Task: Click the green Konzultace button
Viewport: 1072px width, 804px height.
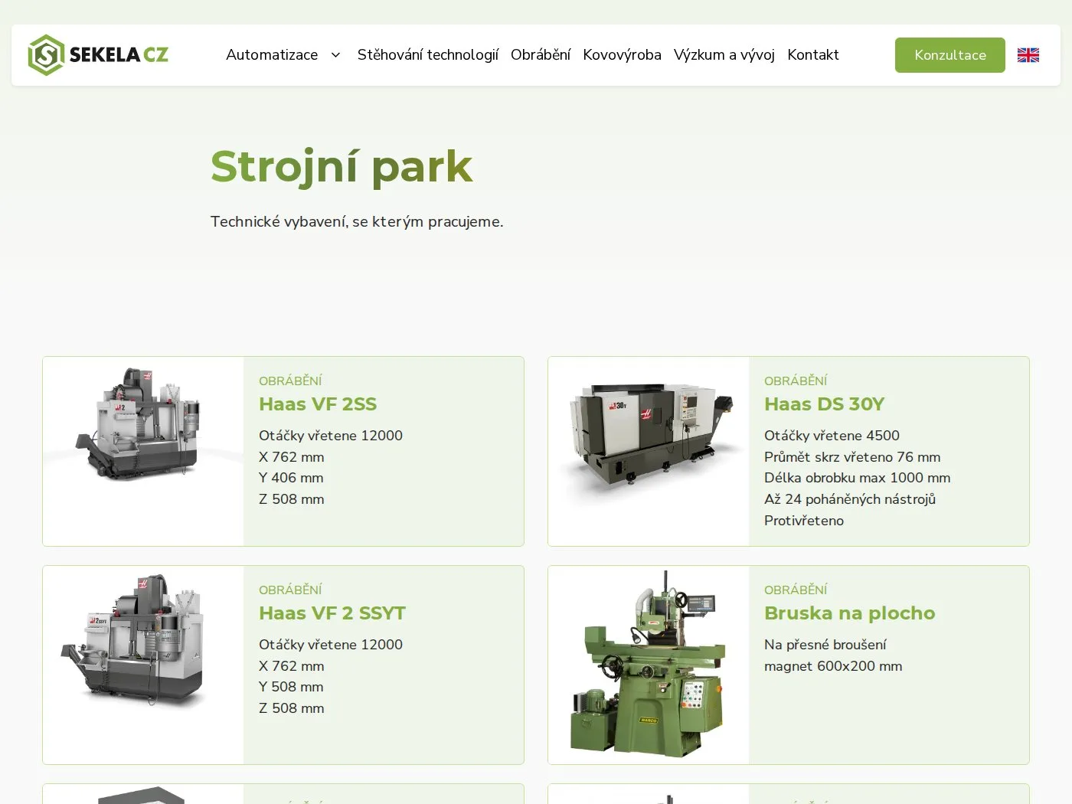Action: (x=950, y=55)
